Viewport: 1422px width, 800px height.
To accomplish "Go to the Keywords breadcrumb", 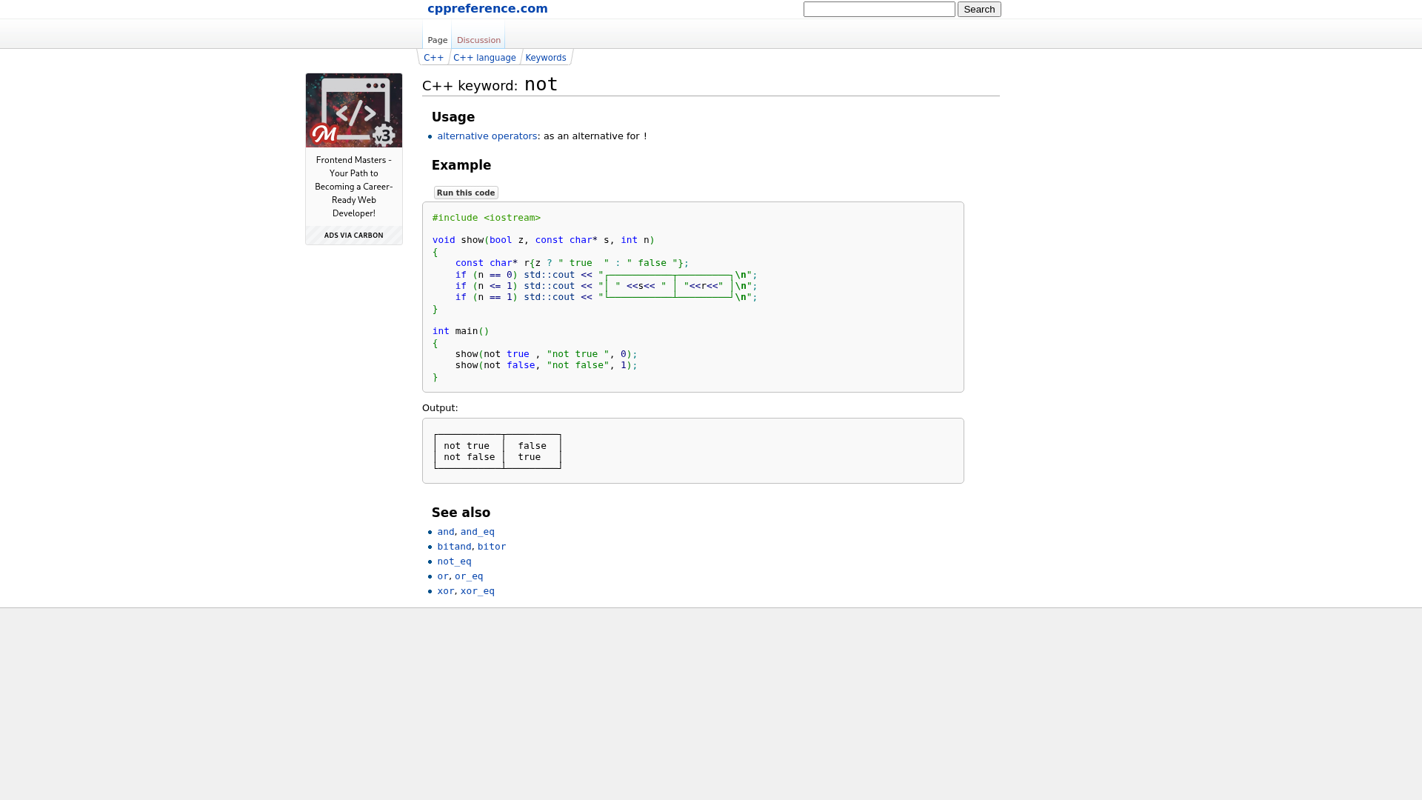I will 545,58.
